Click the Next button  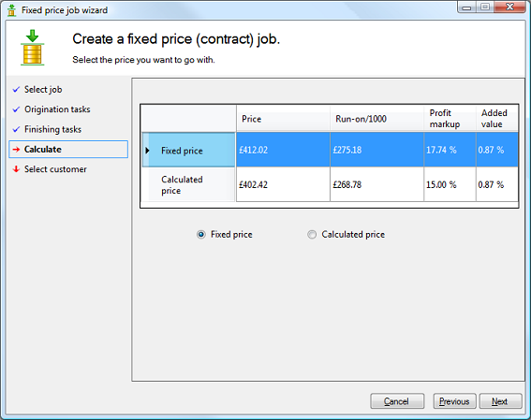pyautogui.click(x=500, y=401)
